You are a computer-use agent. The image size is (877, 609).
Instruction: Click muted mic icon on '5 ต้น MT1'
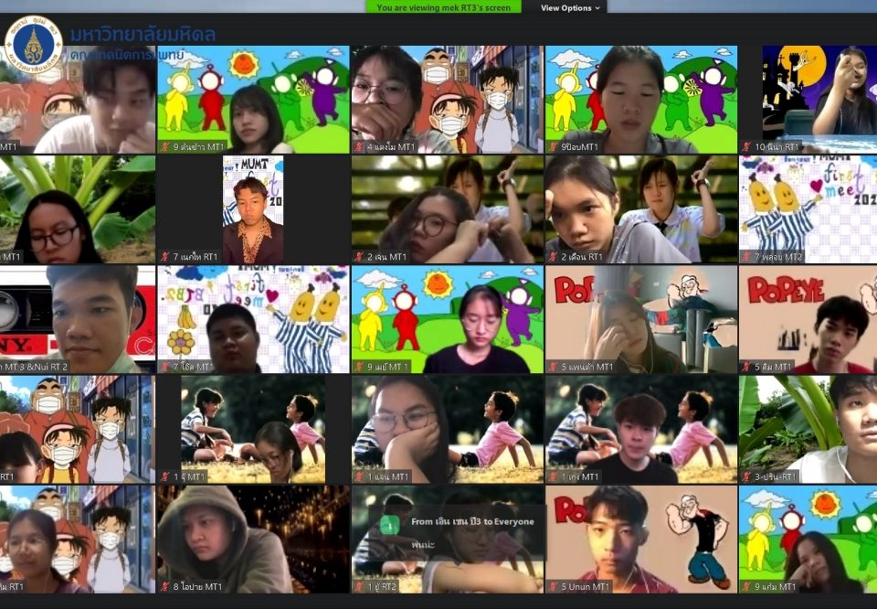pyautogui.click(x=747, y=367)
